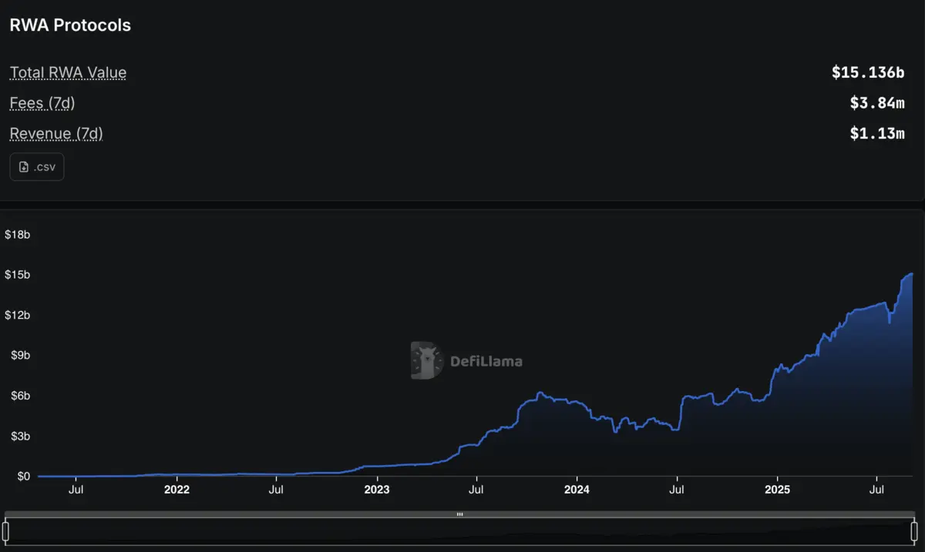The height and width of the screenshot is (552, 925).
Task: Download the chart data as .csv
Action: pyautogui.click(x=36, y=166)
